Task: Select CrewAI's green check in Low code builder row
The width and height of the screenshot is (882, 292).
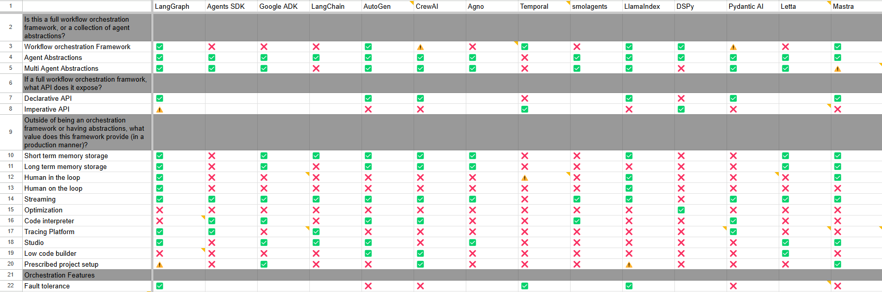Action: pyautogui.click(x=420, y=253)
